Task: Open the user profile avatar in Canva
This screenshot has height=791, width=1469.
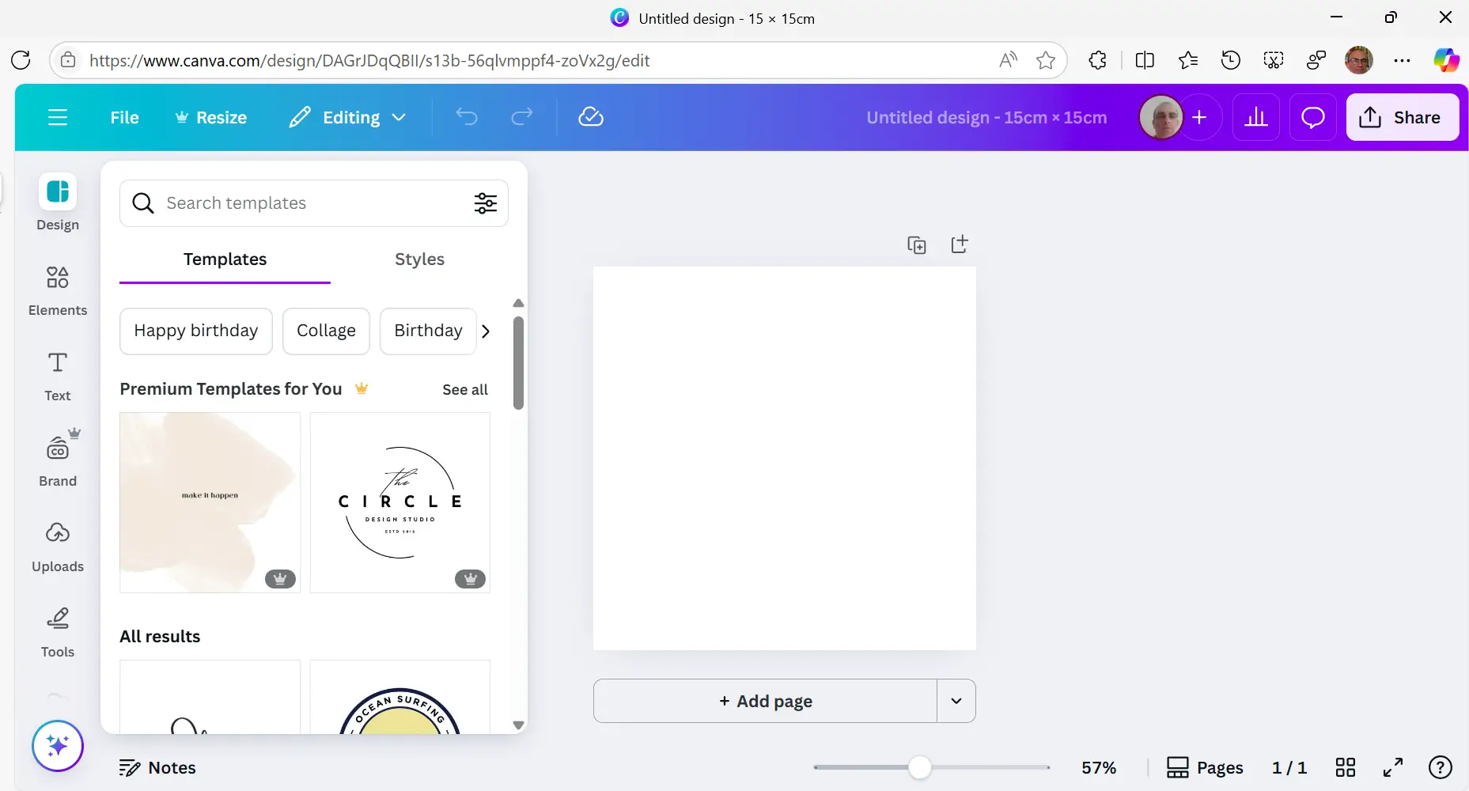Action: pos(1160,118)
